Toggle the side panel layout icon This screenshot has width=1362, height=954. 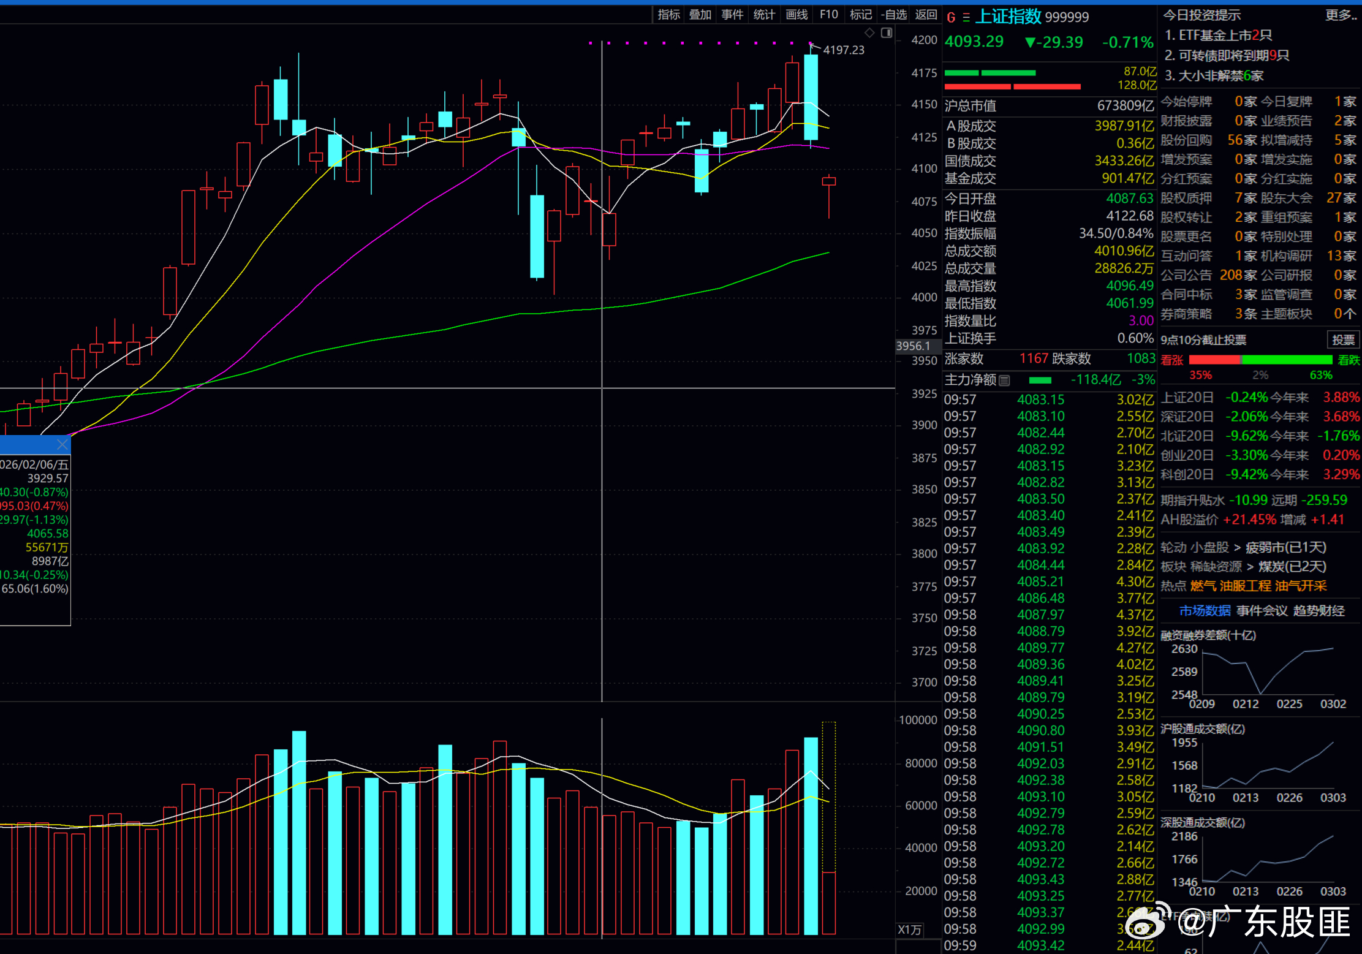coord(886,32)
